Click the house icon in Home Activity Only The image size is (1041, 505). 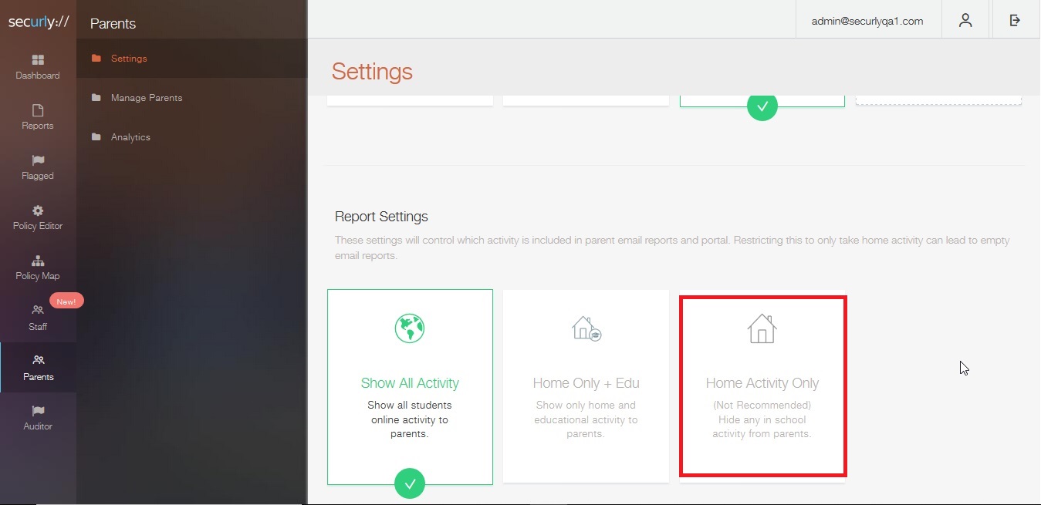click(x=762, y=328)
